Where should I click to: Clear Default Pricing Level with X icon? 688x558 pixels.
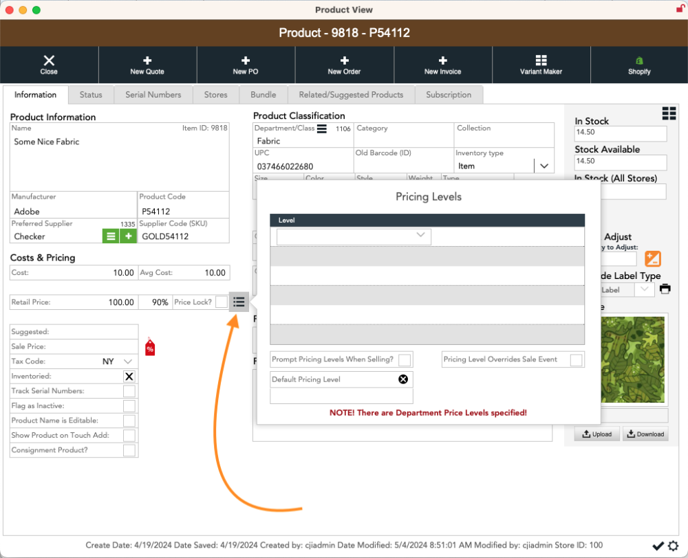tap(403, 379)
